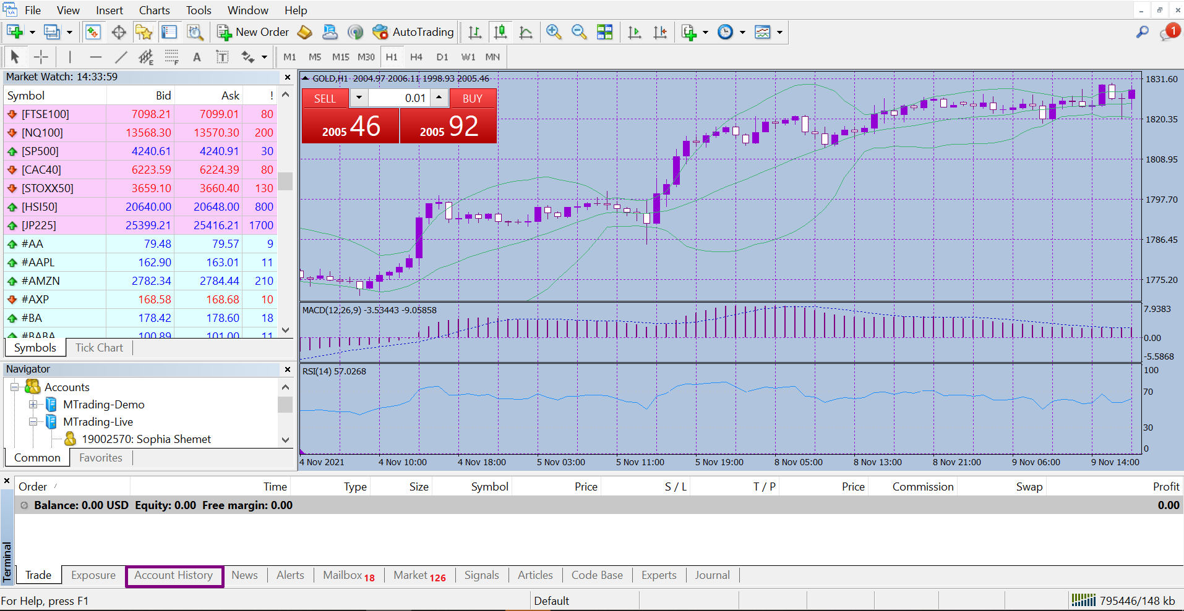The image size is (1184, 611).
Task: Click the Signals radar icon
Action: (x=355, y=32)
